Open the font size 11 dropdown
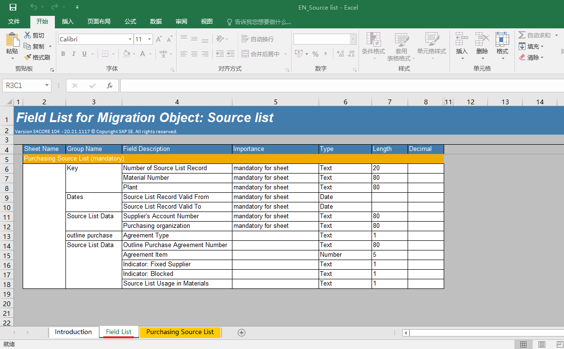 pos(149,39)
